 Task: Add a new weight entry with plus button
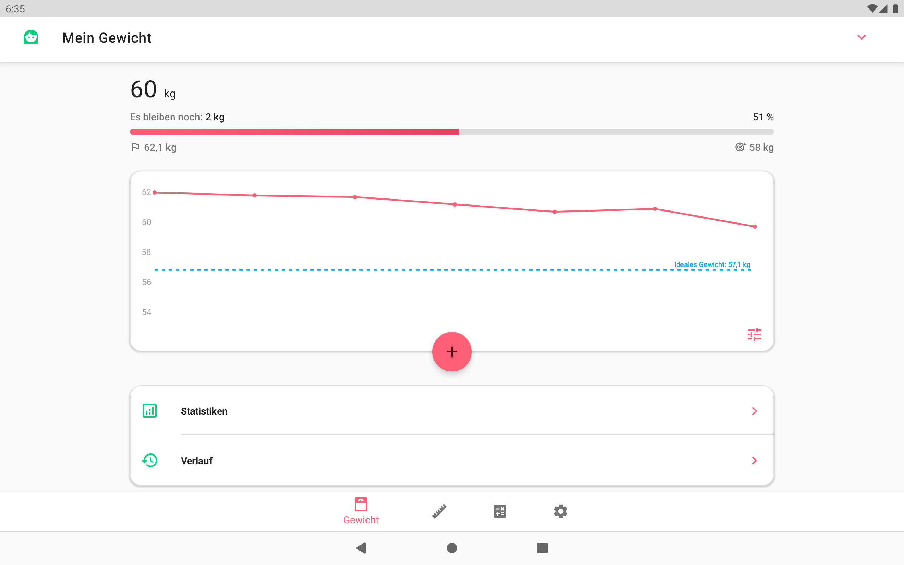(x=452, y=352)
